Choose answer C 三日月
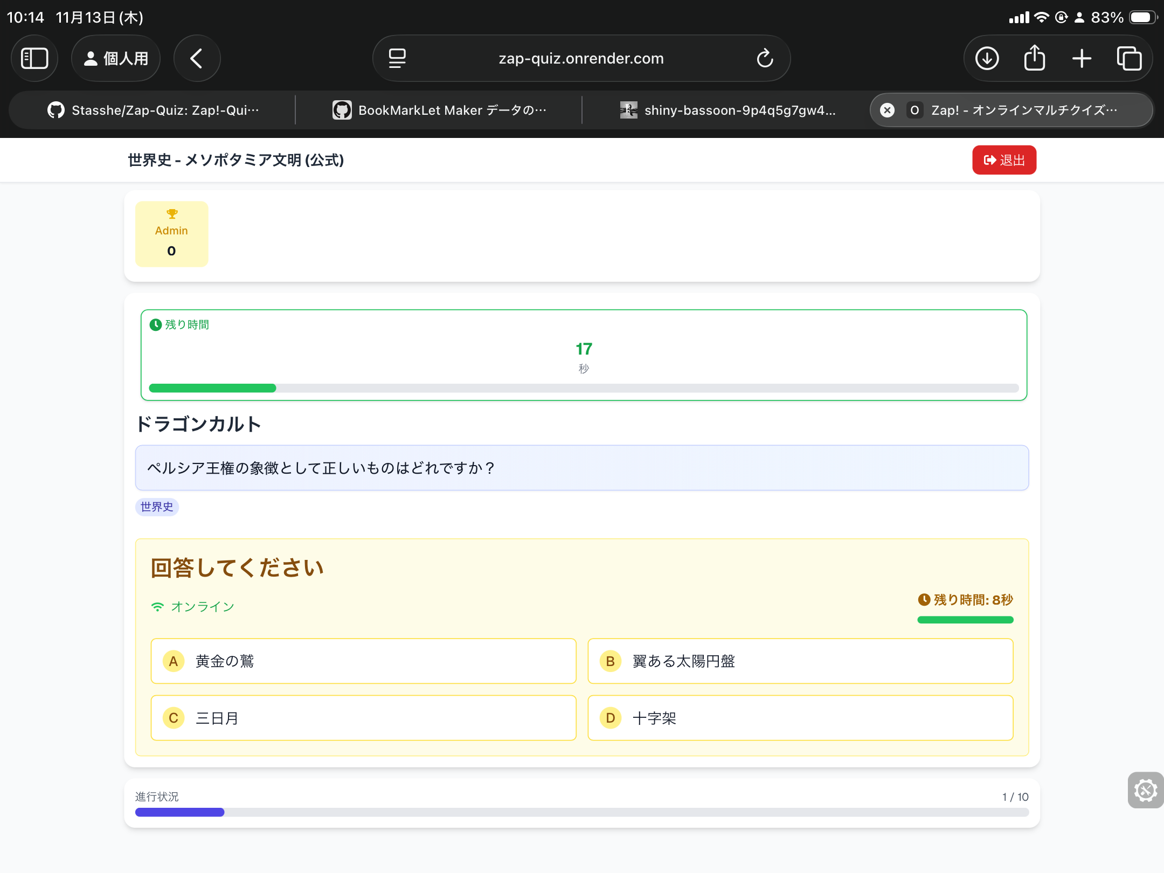The height and width of the screenshot is (873, 1164). coord(363,718)
